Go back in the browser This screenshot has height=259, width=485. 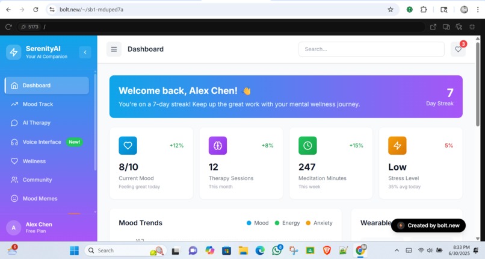point(8,10)
